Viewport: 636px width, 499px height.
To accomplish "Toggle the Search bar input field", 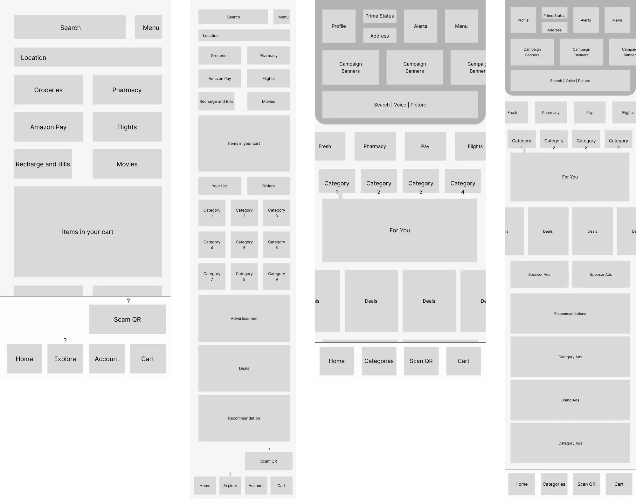I will tap(70, 27).
